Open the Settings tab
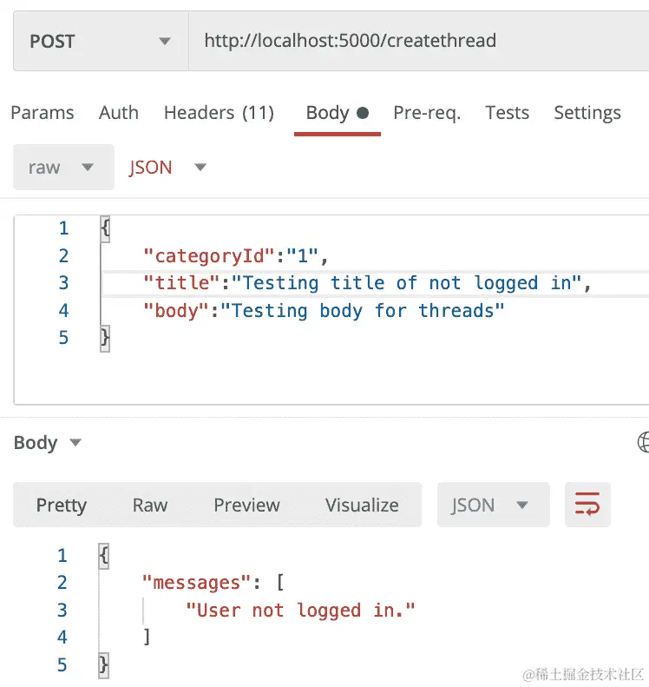Viewport: 649px width, 687px height. 587,113
